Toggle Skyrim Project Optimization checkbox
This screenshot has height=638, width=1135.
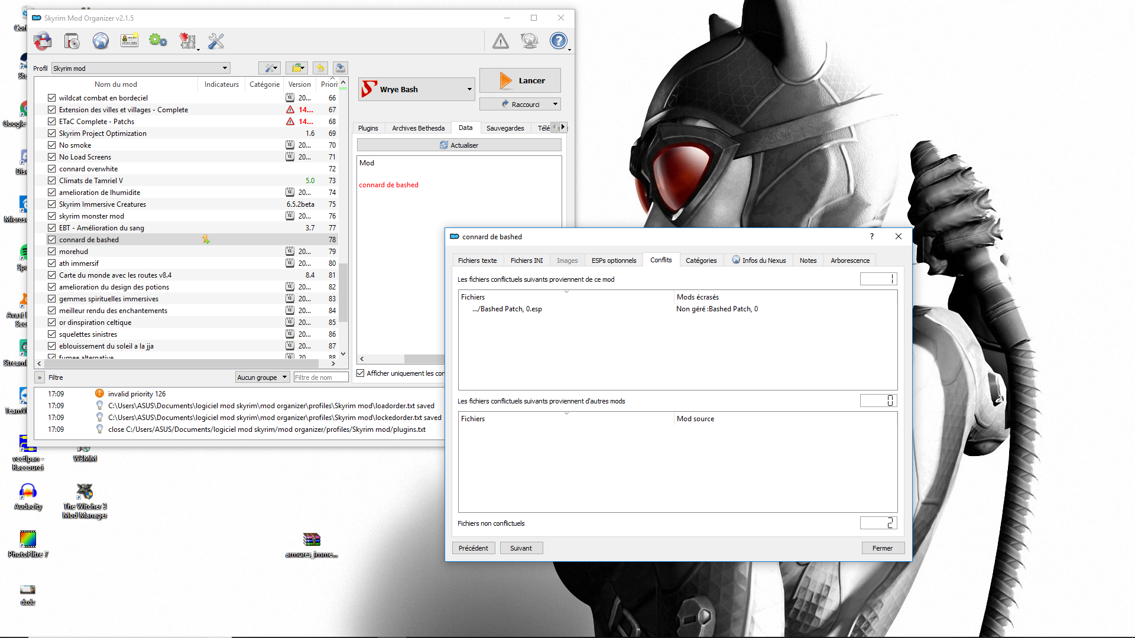pos(52,134)
